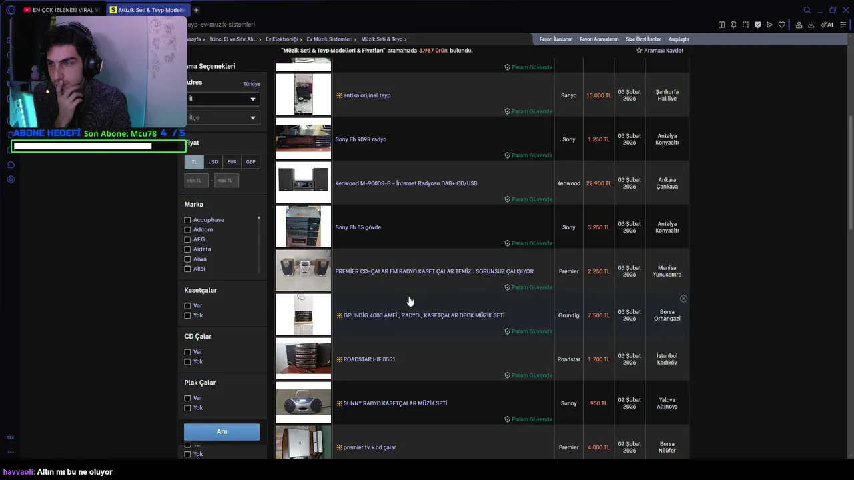Click YouTube favicon on first tab
This screenshot has width=854, height=480.
tap(27, 10)
